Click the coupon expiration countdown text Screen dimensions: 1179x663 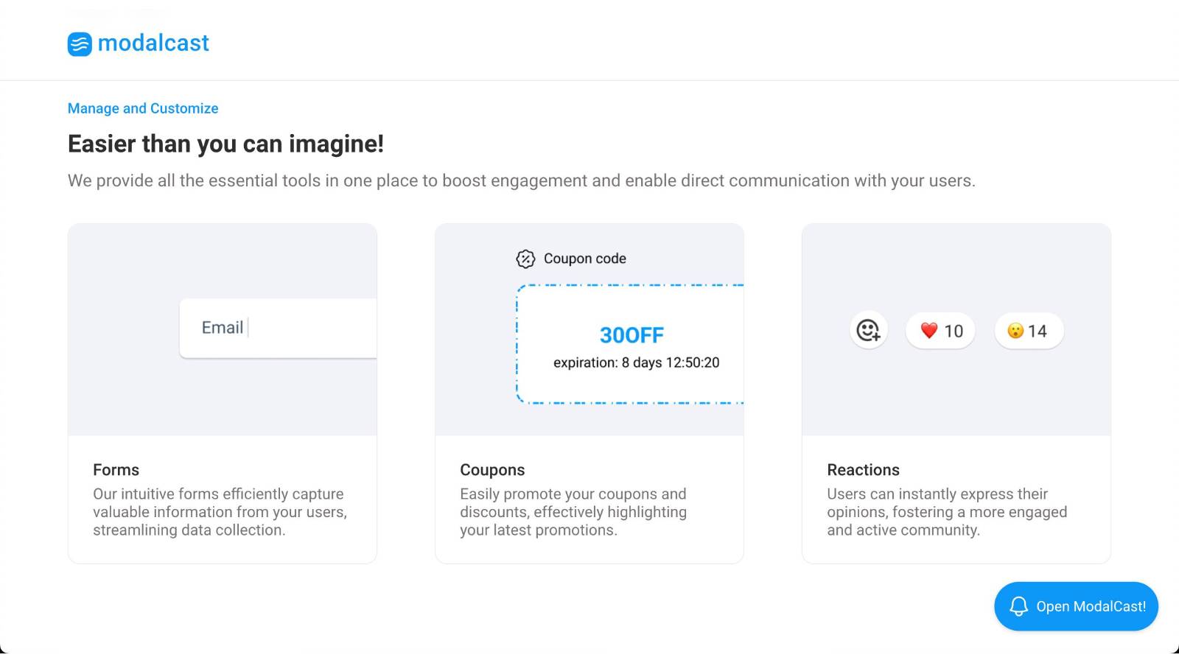637,362
